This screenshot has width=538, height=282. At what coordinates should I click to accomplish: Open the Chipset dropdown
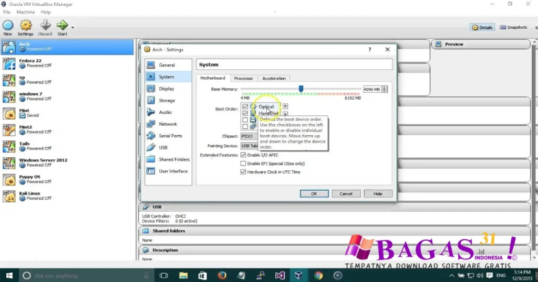[x=249, y=136]
